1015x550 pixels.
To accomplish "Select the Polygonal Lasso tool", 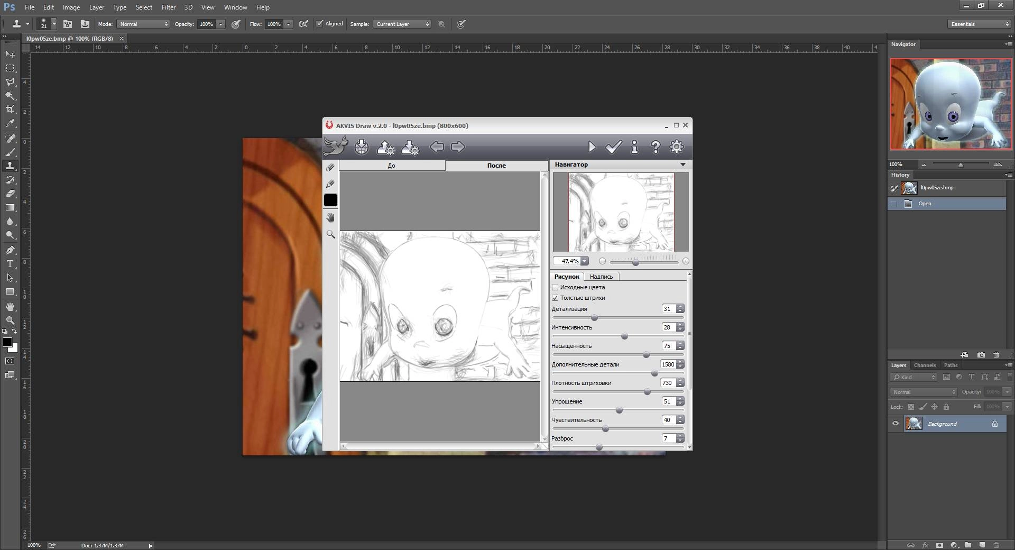I will tap(10, 81).
